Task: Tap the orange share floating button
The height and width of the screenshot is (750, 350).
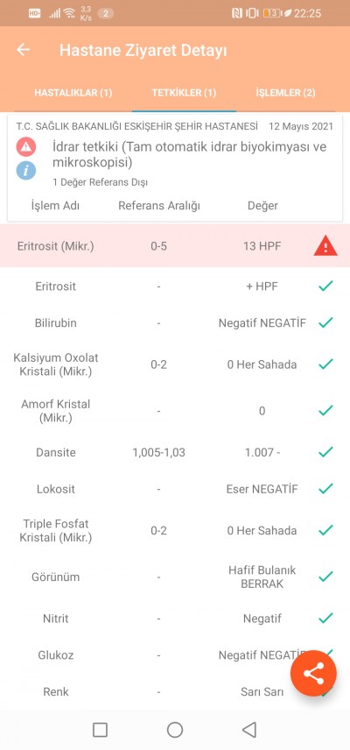Action: (314, 674)
